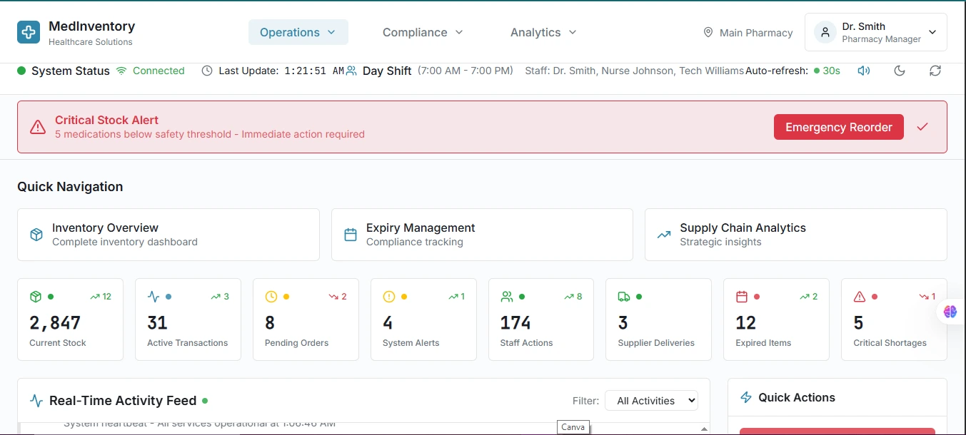The width and height of the screenshot is (966, 435).
Task: Click the MedInventory cross logo icon
Action: coord(29,32)
